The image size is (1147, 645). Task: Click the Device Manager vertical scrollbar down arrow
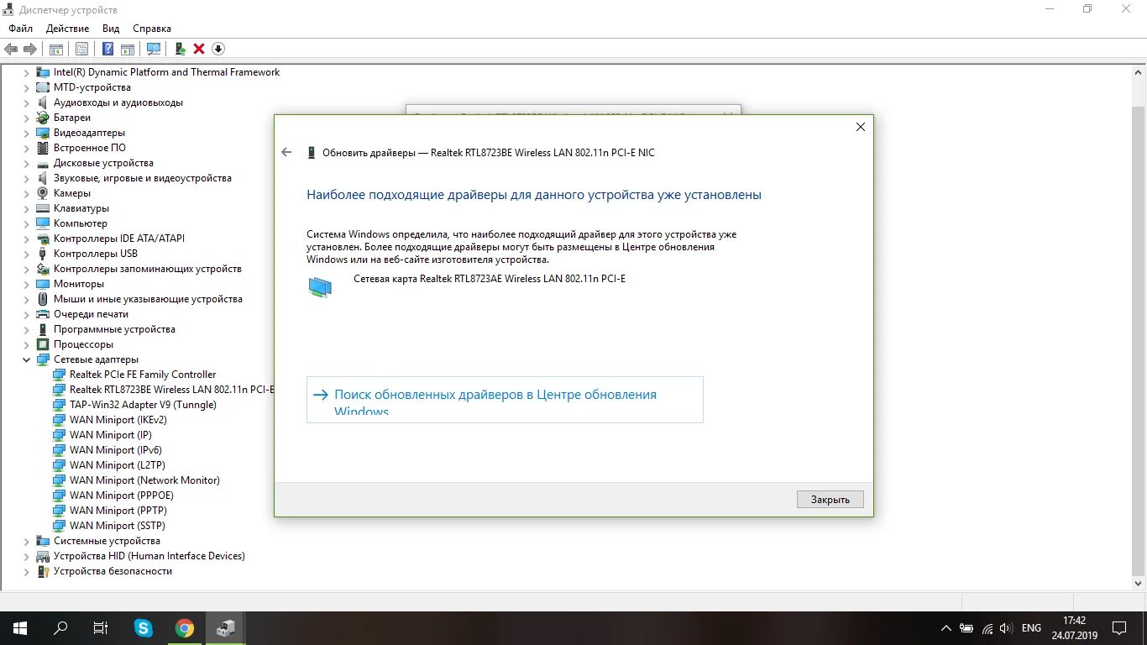(x=1139, y=582)
